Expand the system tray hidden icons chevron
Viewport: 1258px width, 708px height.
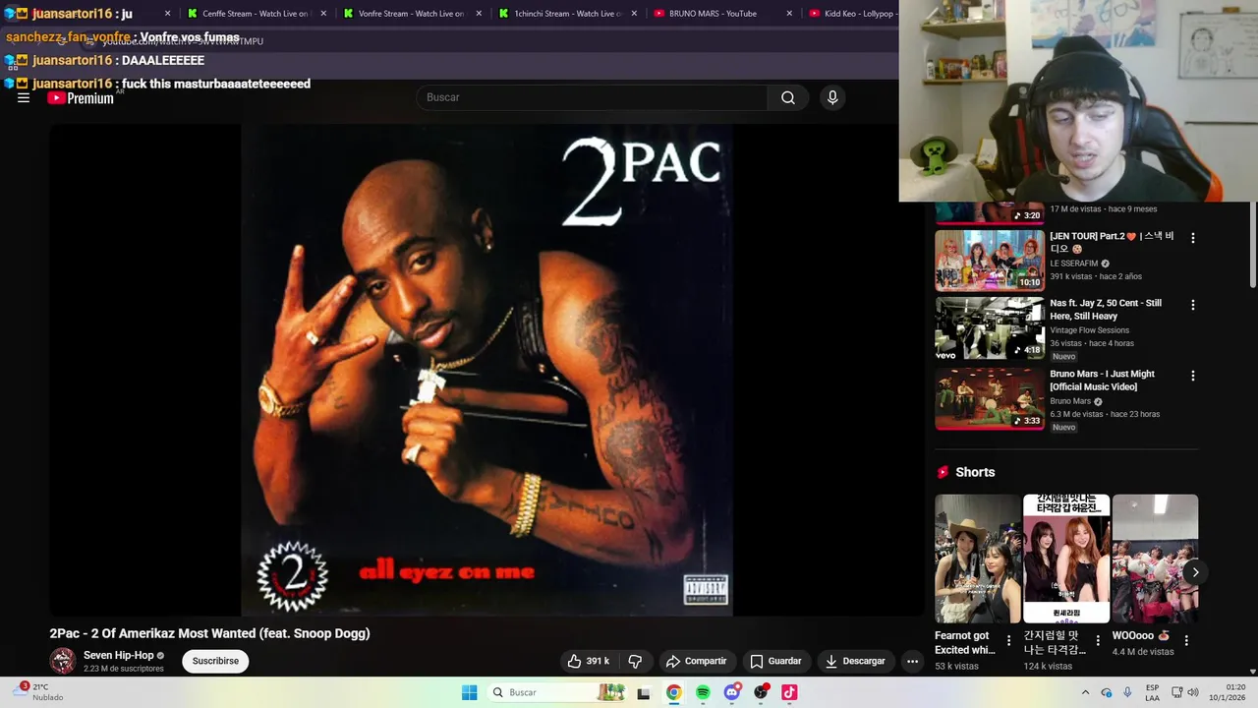pyautogui.click(x=1085, y=692)
